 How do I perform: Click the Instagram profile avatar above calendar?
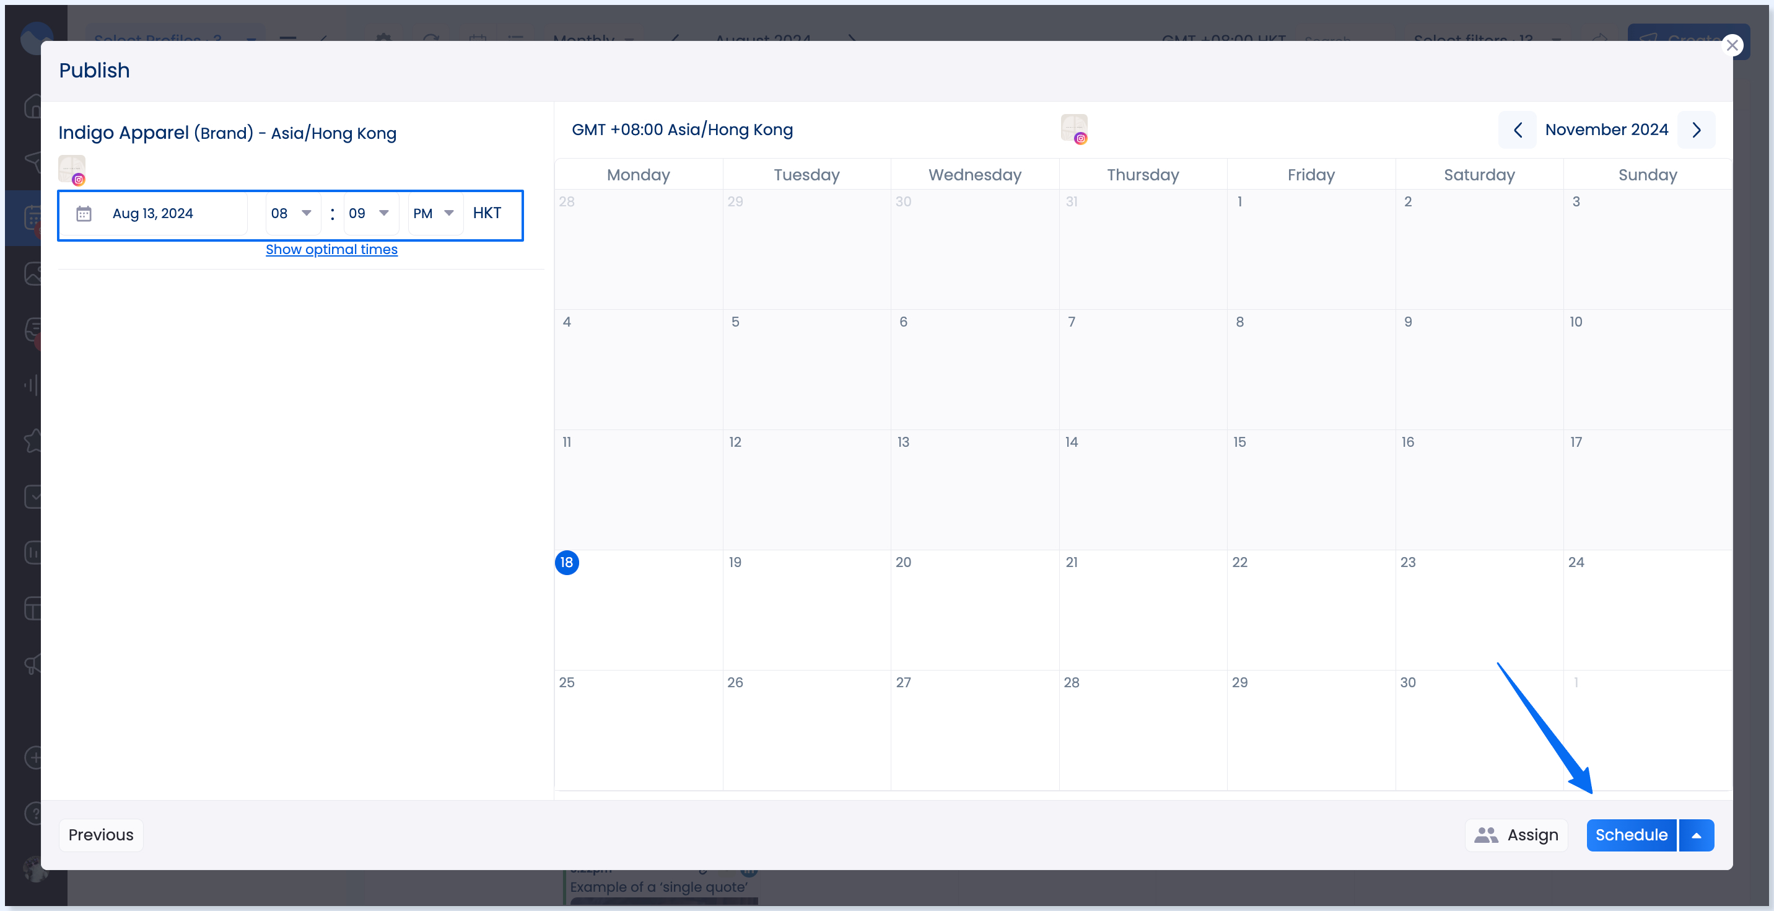click(x=1073, y=129)
